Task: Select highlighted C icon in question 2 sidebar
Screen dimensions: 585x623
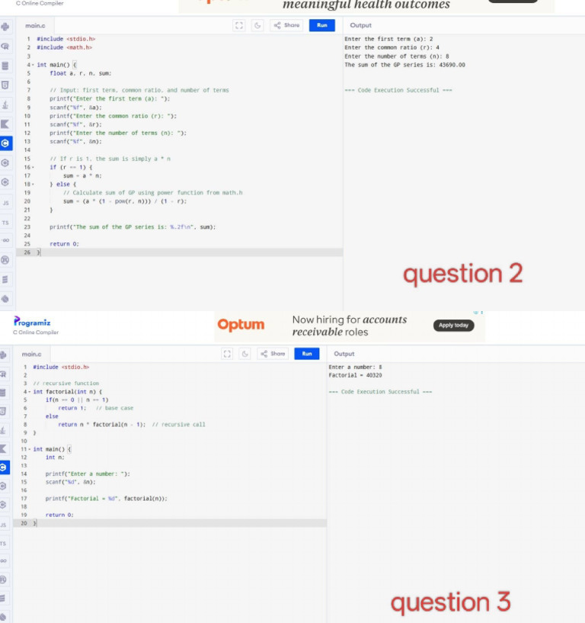Action: (5, 143)
